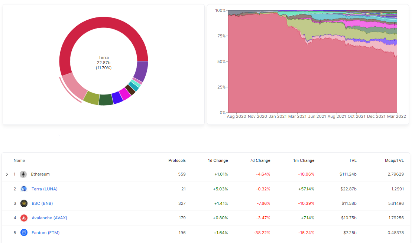Screen dimensions: 412x243
Task: Open the Fantom (FTM) link
Action: point(45,233)
